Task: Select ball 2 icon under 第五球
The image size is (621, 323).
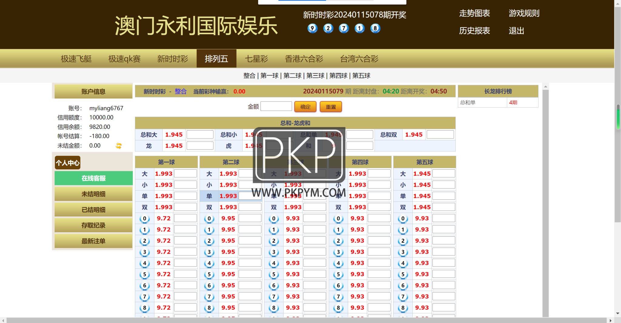Action: click(x=403, y=241)
